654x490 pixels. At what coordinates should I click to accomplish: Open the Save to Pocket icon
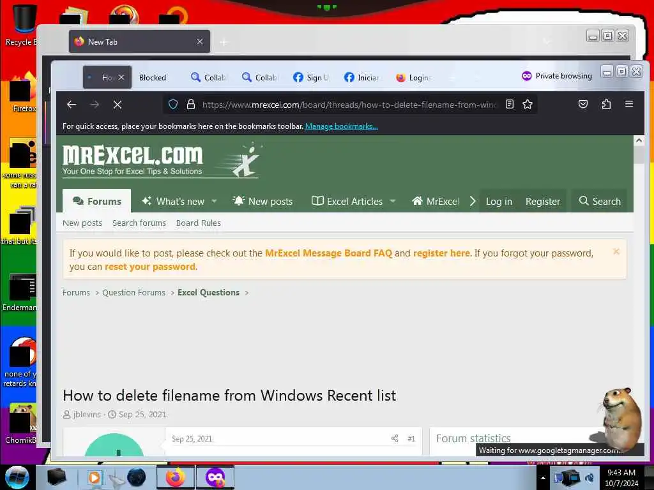[x=583, y=104]
